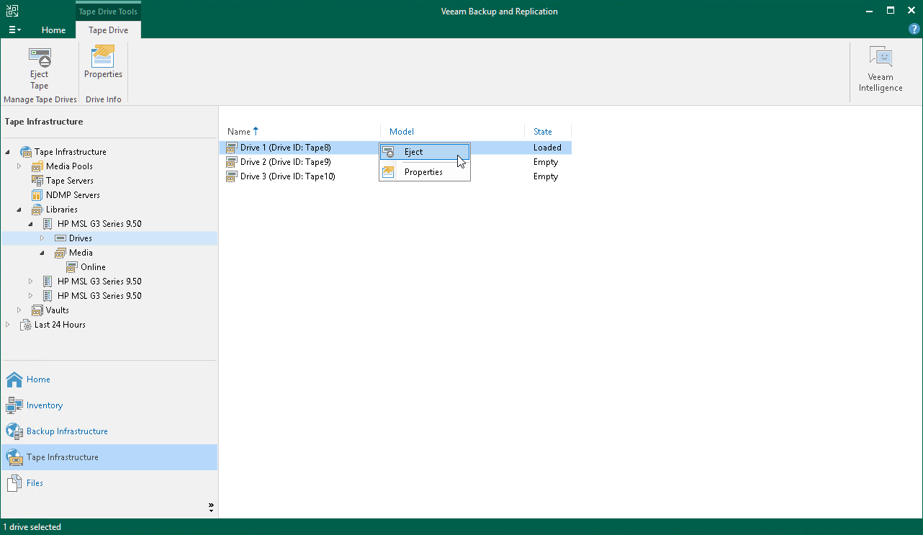Open the Inventory view
This screenshot has height=535, width=923.
109,405
